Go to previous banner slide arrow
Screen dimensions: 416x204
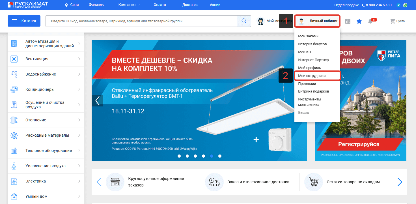(x=98, y=101)
